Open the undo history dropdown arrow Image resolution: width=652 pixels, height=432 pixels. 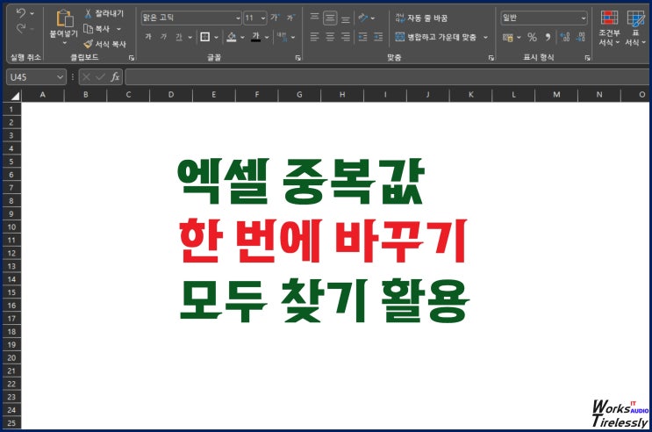pos(32,14)
